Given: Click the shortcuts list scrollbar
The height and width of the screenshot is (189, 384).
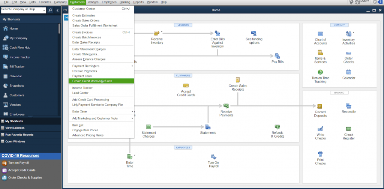Looking at the screenshot, I should (59, 28).
